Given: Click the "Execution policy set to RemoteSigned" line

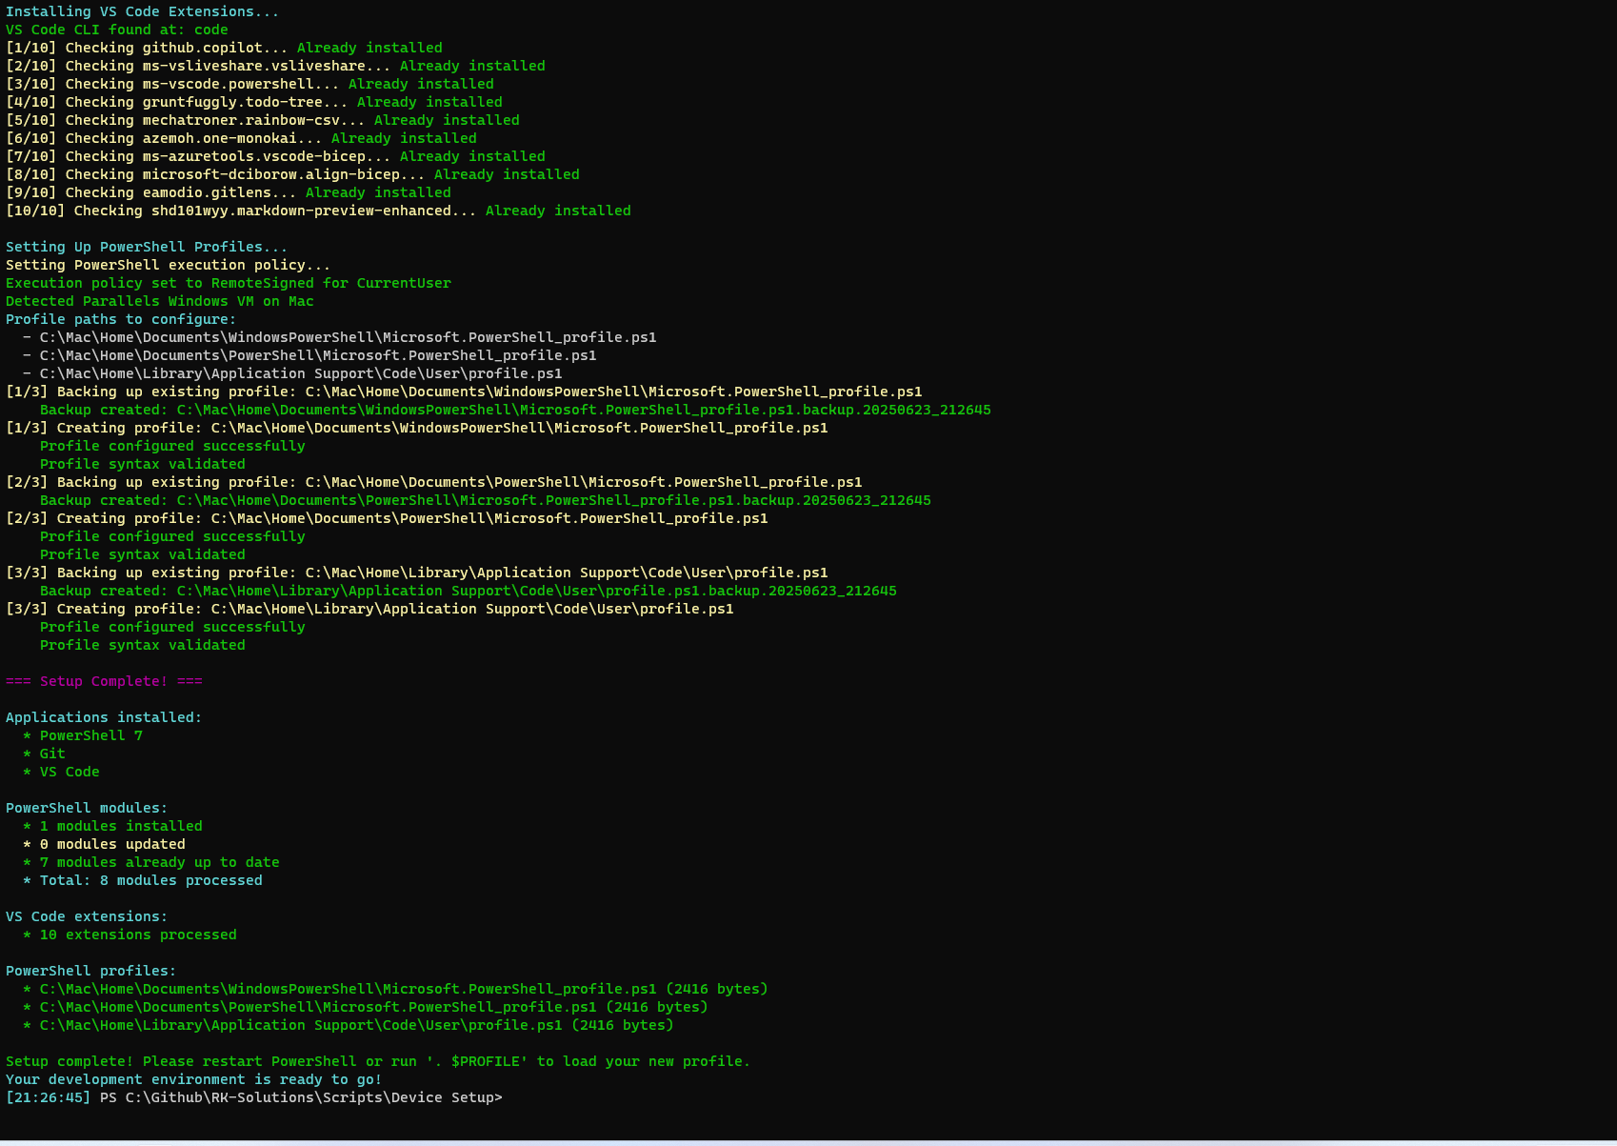Looking at the screenshot, I should pyautogui.click(x=228, y=283).
